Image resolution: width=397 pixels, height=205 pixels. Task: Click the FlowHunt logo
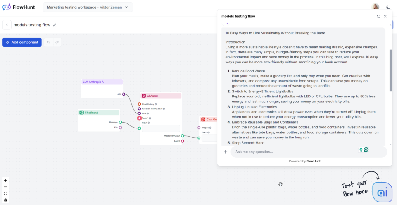pos(19,7)
